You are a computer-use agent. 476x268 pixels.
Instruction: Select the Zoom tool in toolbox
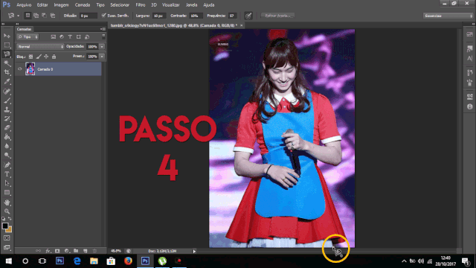click(x=7, y=211)
